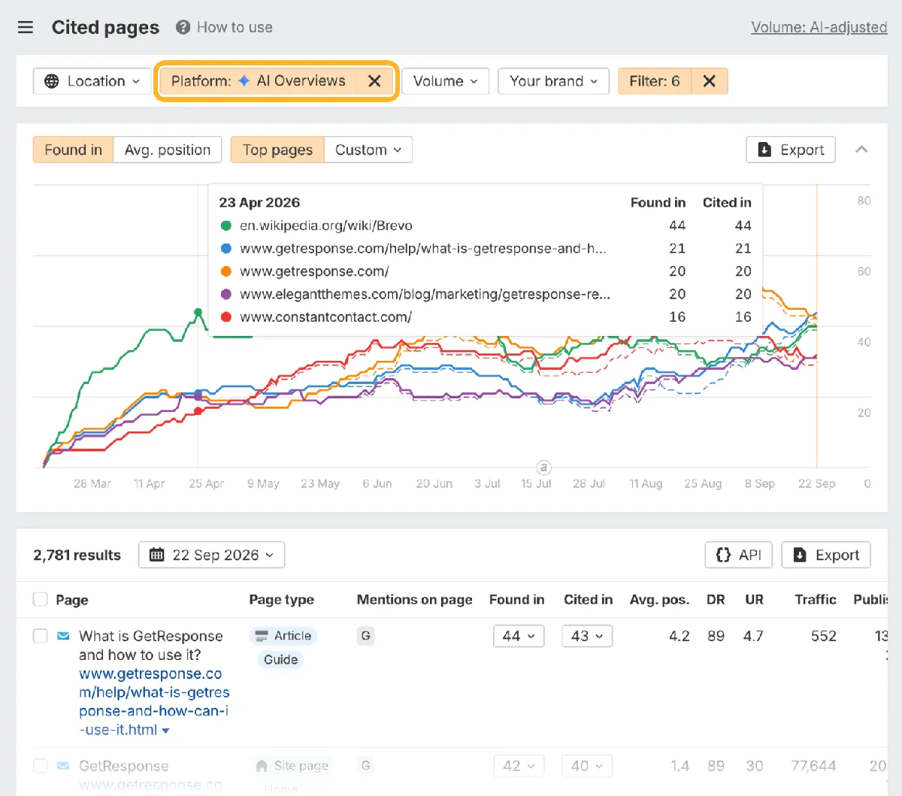This screenshot has height=796, width=902.
Task: Click the Site page type tag
Action: click(292, 766)
